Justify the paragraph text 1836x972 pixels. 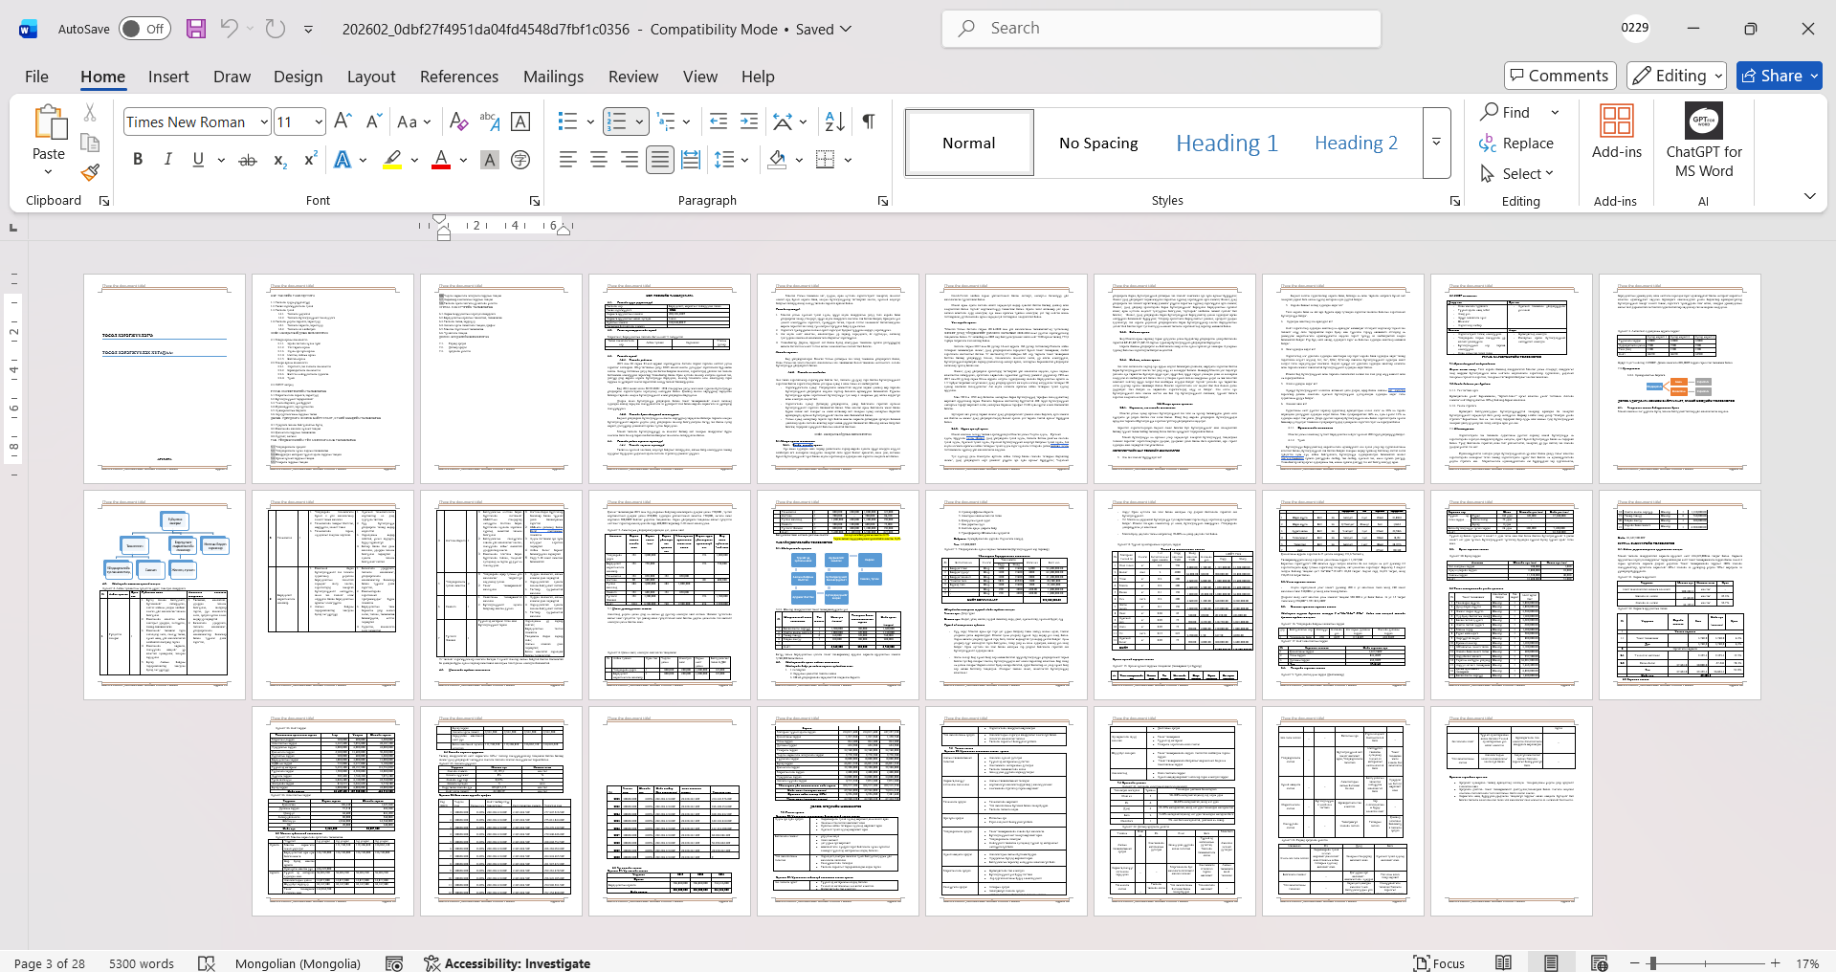(659, 160)
